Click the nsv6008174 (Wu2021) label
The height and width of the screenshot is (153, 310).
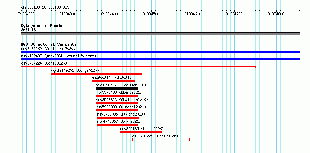click(111, 78)
